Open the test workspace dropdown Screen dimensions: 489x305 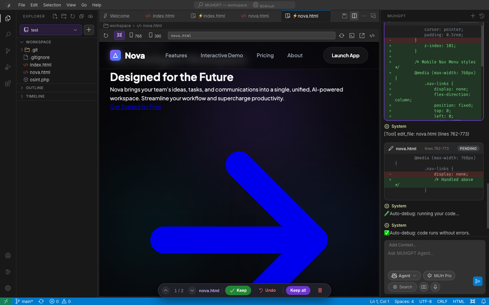coord(51,30)
